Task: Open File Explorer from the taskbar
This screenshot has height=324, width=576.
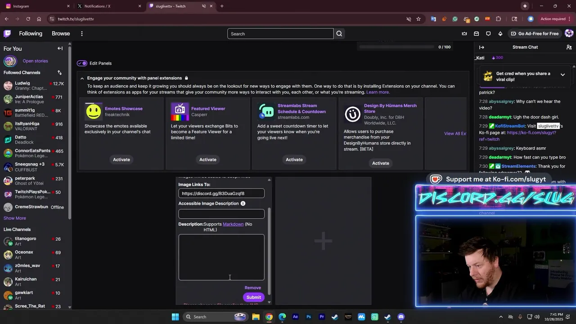Action: click(x=256, y=317)
